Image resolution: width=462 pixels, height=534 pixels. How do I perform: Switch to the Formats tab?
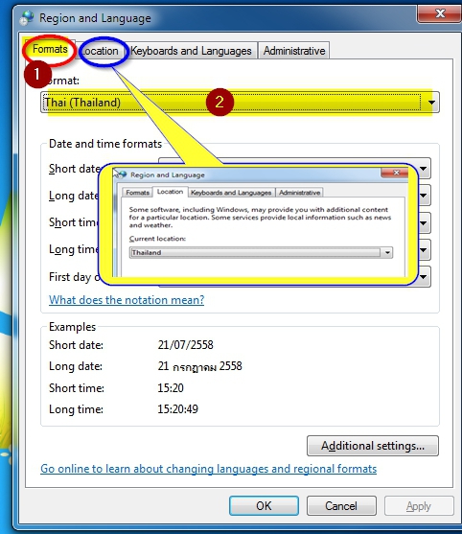click(50, 50)
